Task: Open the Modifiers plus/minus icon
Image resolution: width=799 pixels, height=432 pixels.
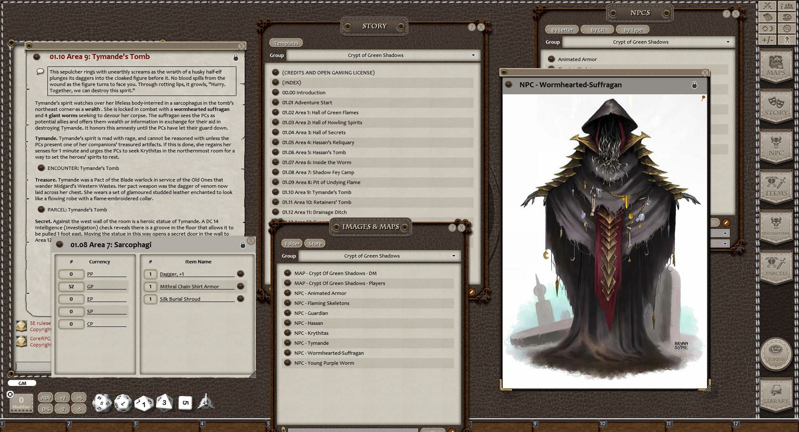Action: coord(768,40)
